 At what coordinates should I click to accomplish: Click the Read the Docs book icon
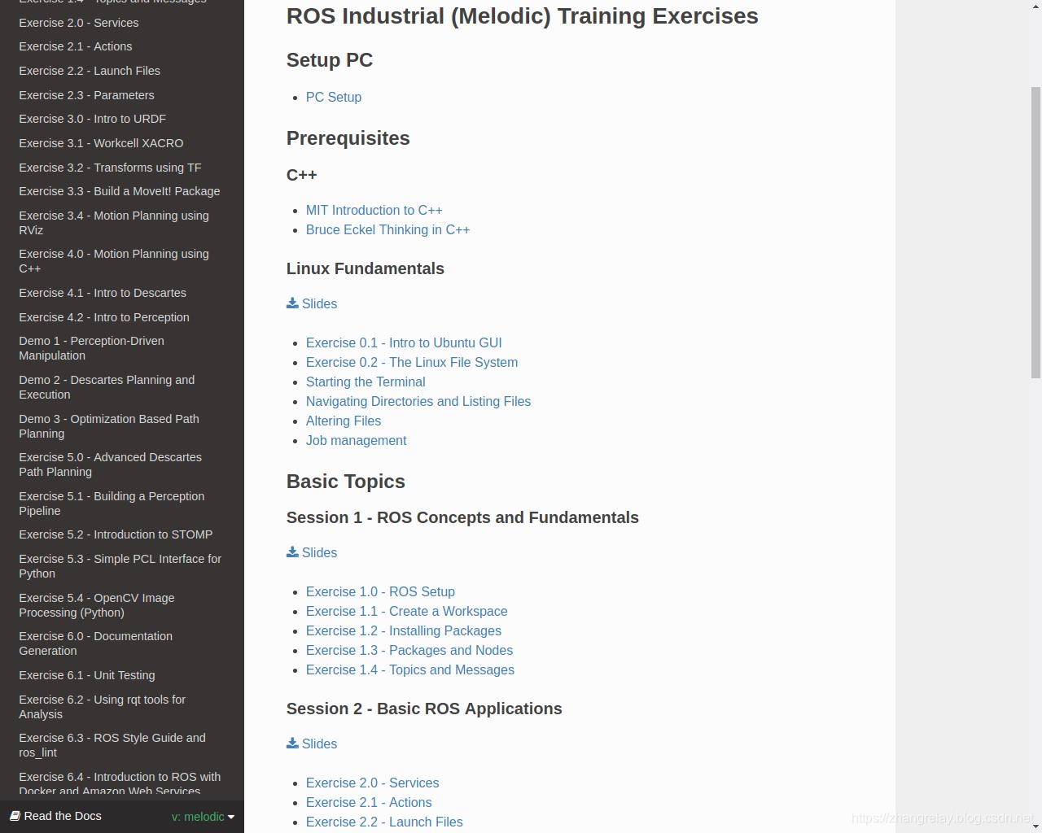coord(15,816)
